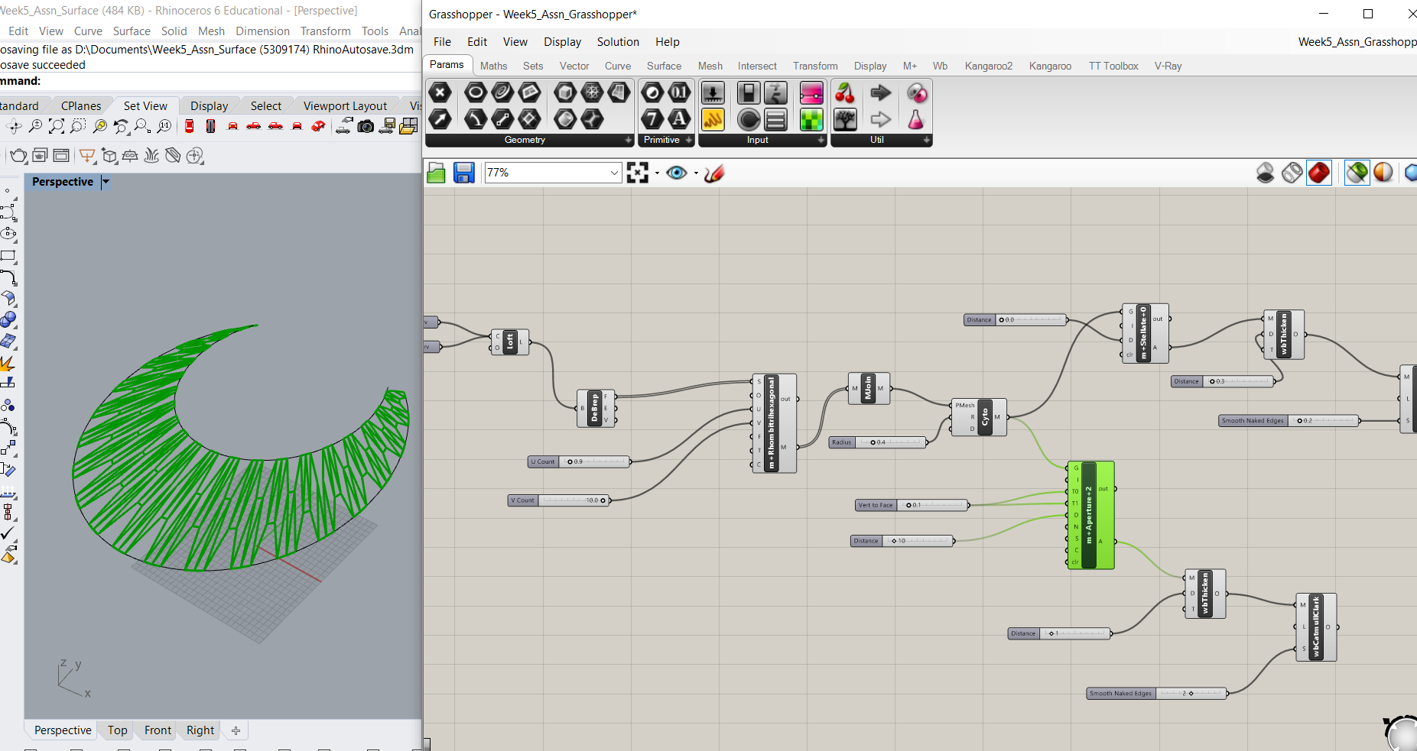Viewport: 1417px width, 751px height.
Task: Select the Number Slider icon in Input
Action: [x=713, y=93]
